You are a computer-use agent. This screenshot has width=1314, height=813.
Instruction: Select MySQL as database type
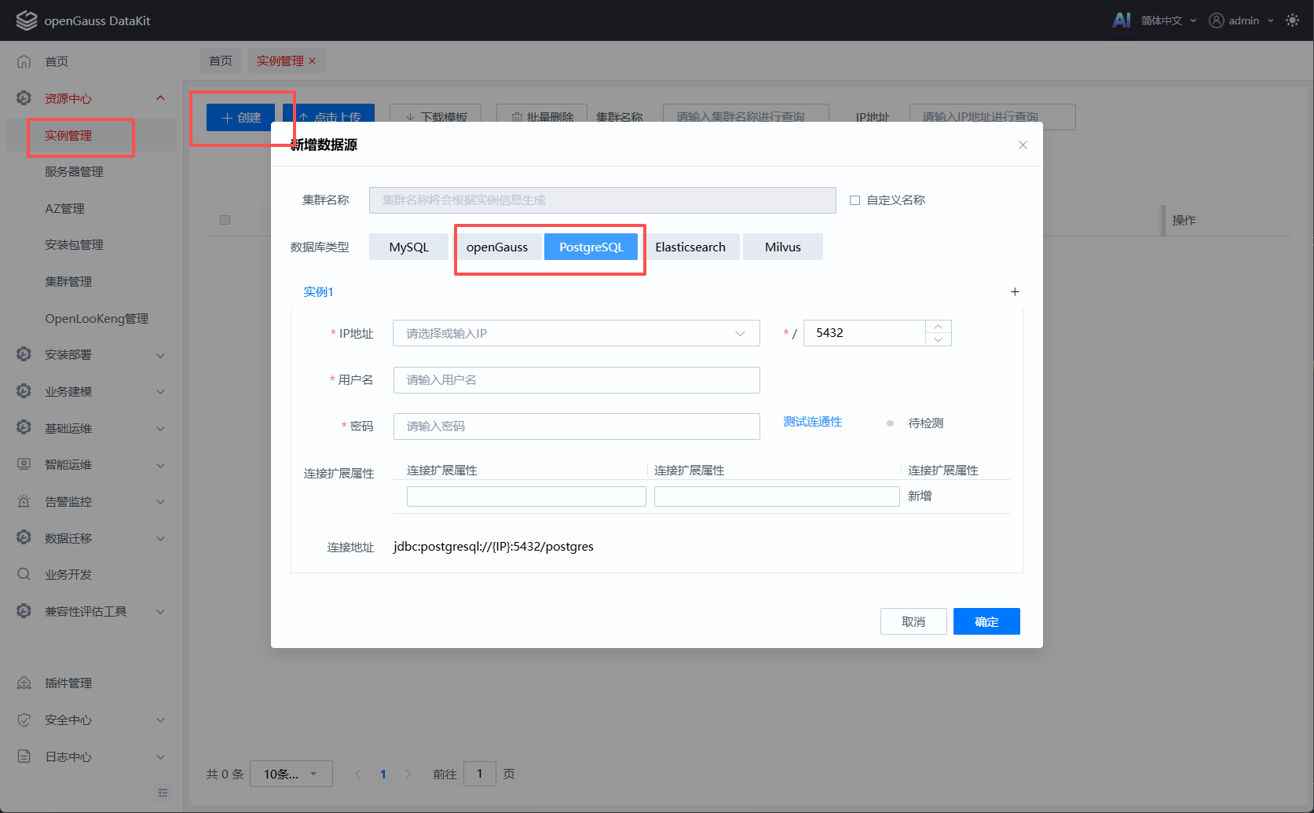coord(408,247)
